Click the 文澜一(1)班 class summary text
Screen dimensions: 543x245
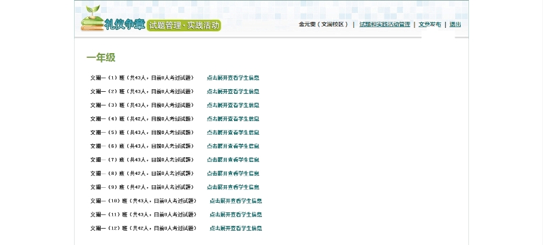pos(142,78)
